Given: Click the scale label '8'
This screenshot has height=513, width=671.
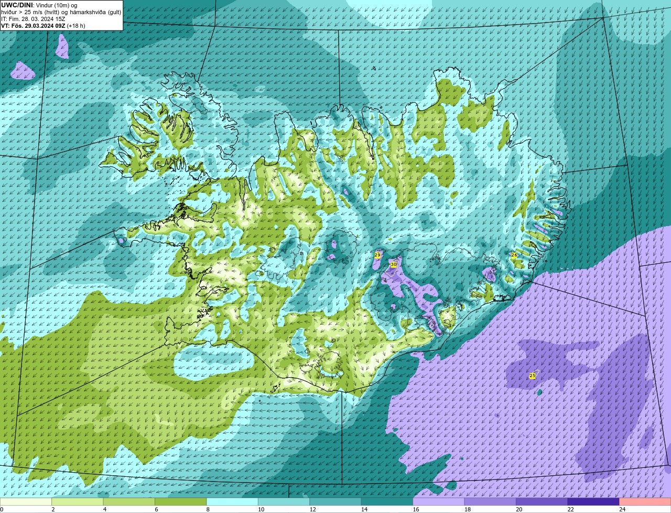Looking at the screenshot, I should pos(208,509).
